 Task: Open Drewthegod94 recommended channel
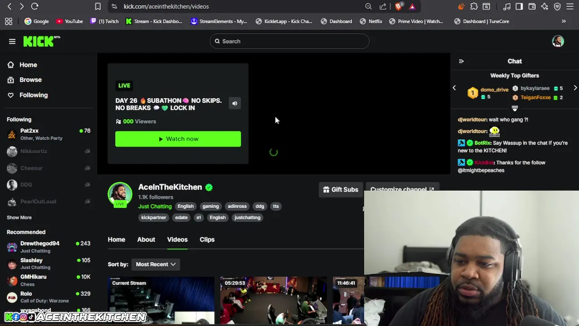48,247
